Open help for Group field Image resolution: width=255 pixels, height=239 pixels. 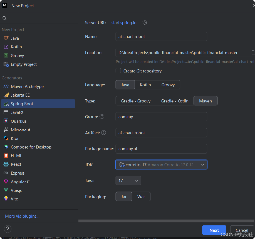coord(102,116)
